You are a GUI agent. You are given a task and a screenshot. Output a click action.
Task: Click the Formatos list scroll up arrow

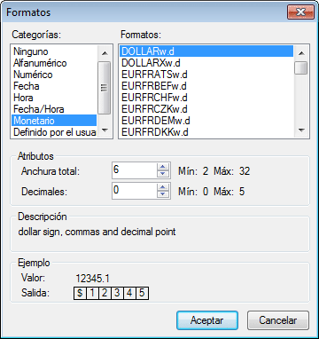(x=301, y=53)
